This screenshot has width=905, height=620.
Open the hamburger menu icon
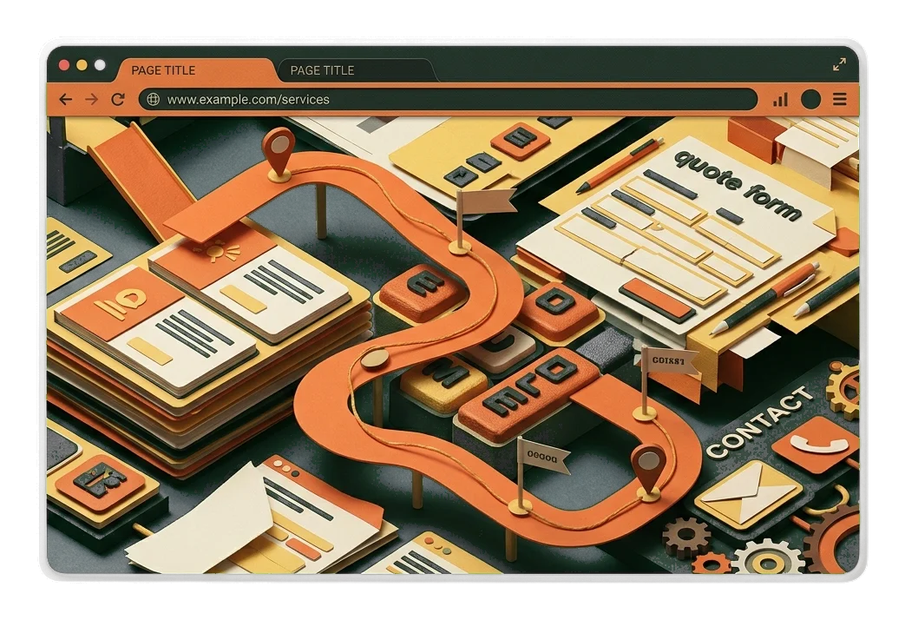click(x=840, y=99)
